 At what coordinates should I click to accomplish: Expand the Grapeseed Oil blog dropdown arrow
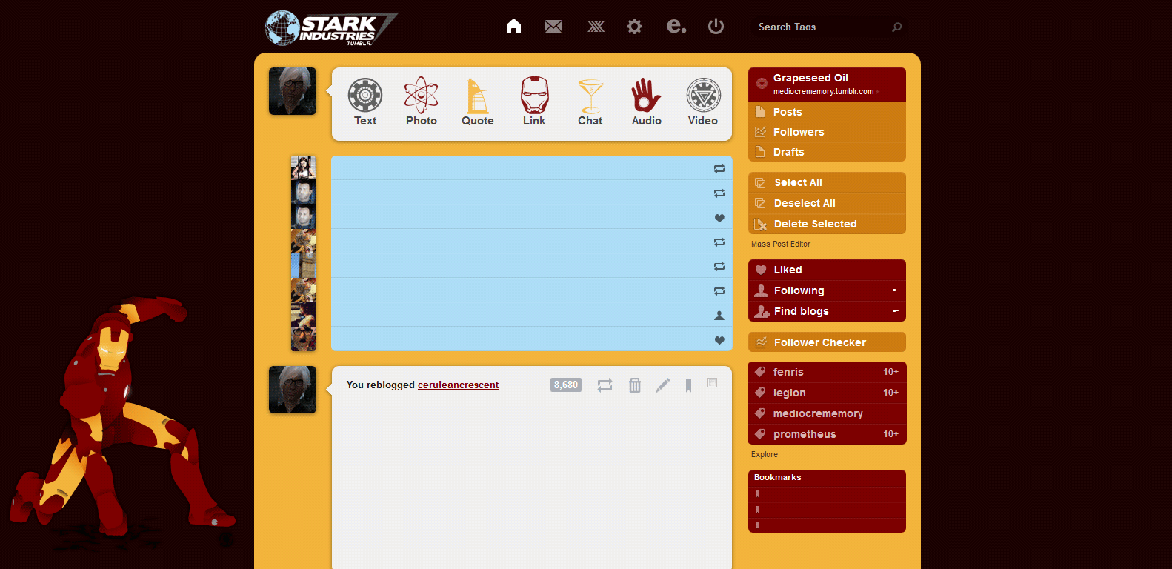[762, 84]
